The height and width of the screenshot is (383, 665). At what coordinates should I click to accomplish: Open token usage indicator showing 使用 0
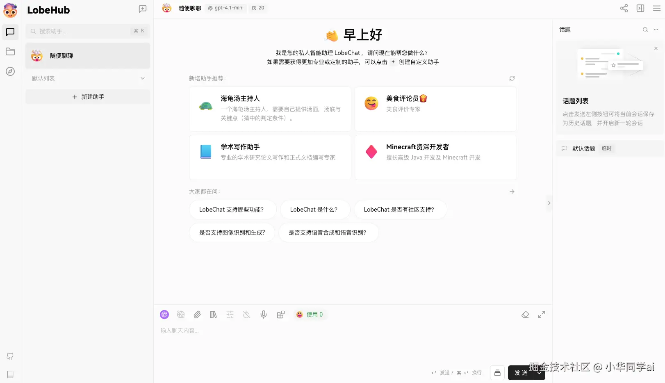(x=310, y=315)
